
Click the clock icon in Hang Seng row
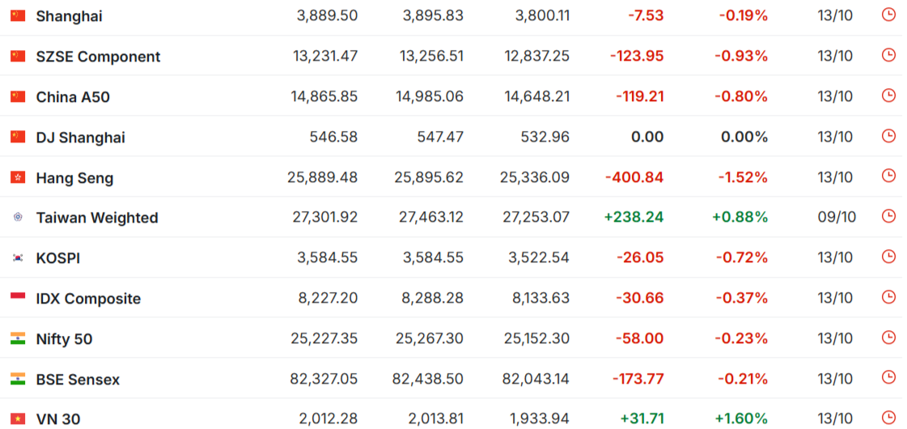(x=888, y=176)
